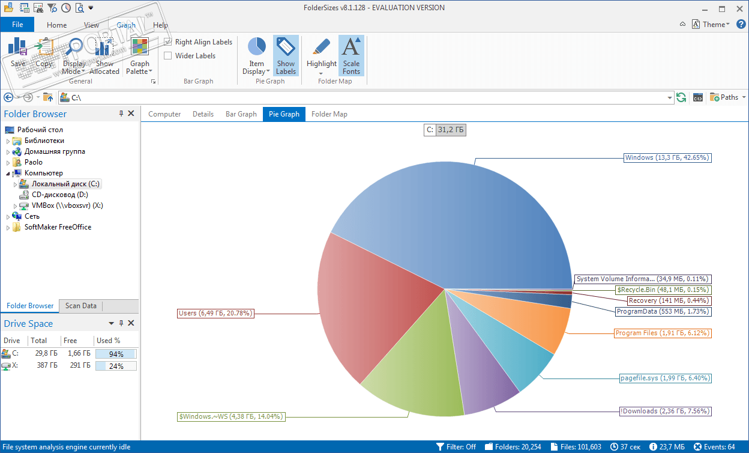
Task: Select the Paolo folder in tree
Action: 34,162
